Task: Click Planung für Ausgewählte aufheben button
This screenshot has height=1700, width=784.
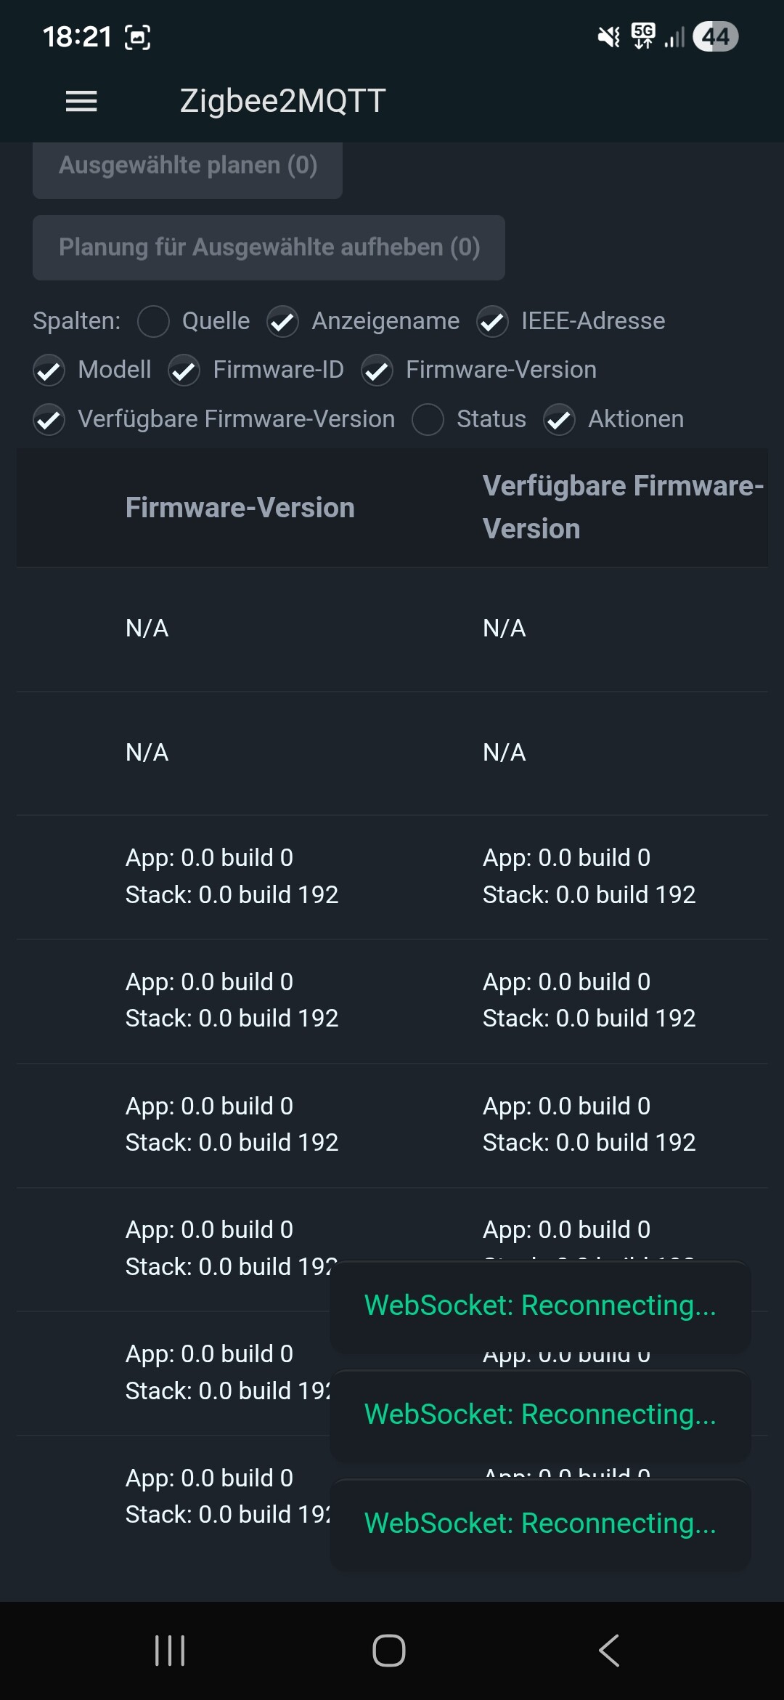Action: [x=269, y=248]
